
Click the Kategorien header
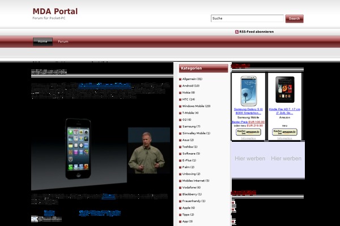point(203,68)
